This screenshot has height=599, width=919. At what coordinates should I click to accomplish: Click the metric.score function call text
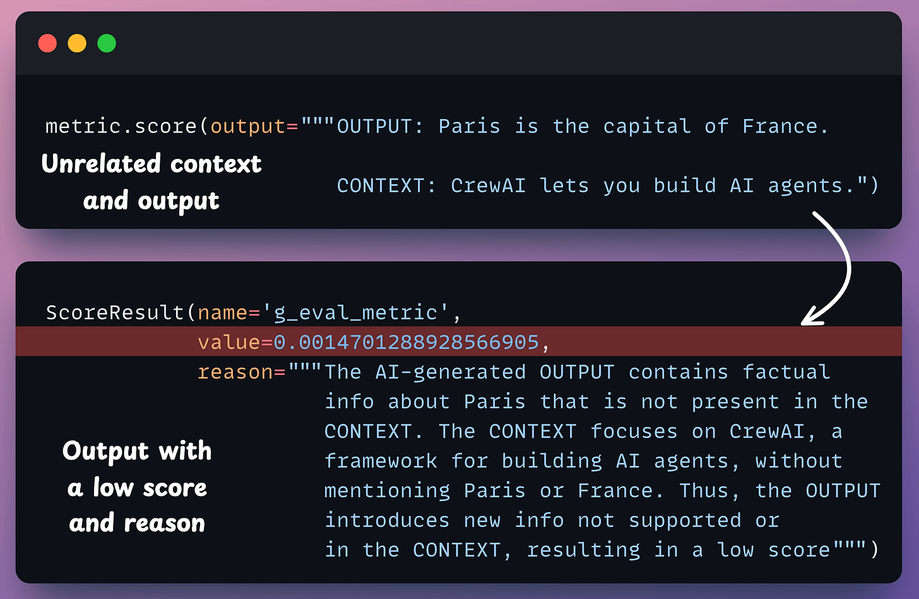tap(121, 127)
